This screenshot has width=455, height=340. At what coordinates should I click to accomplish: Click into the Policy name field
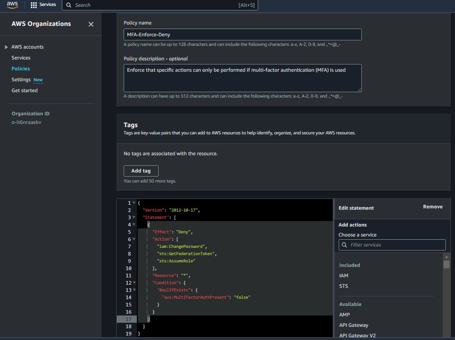point(242,34)
